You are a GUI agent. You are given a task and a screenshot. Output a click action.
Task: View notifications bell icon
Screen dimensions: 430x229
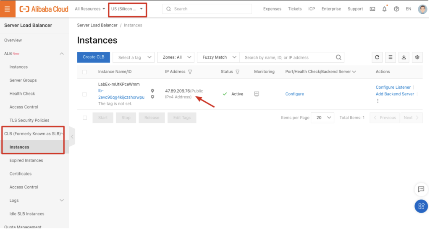[384, 9]
